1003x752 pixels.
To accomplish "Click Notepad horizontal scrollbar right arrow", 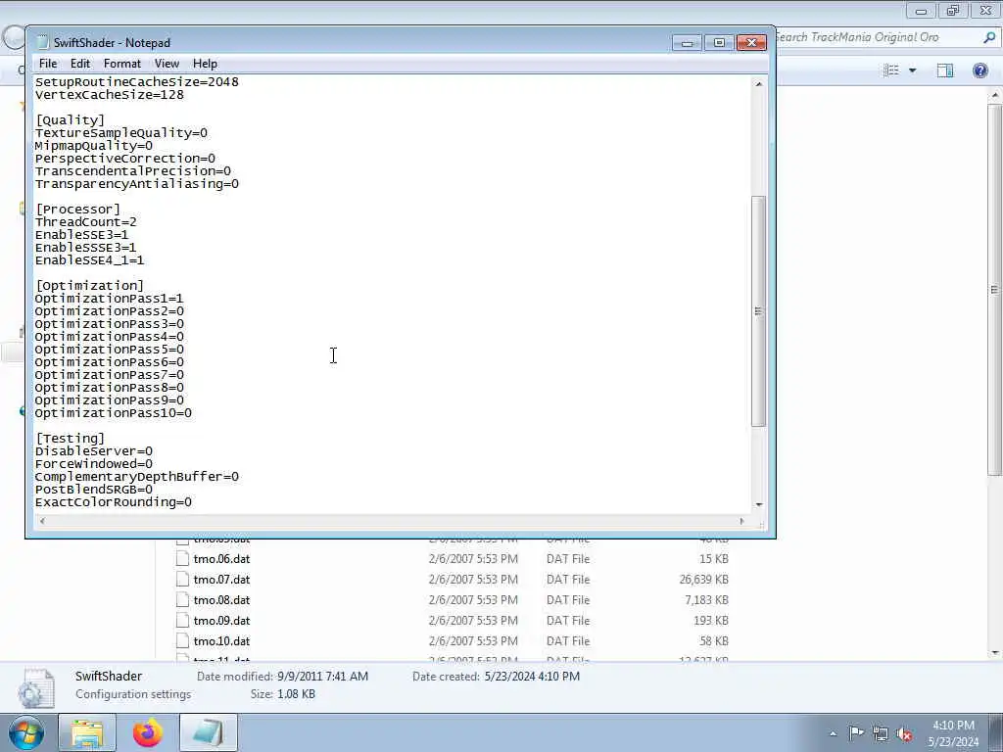I will [x=741, y=521].
